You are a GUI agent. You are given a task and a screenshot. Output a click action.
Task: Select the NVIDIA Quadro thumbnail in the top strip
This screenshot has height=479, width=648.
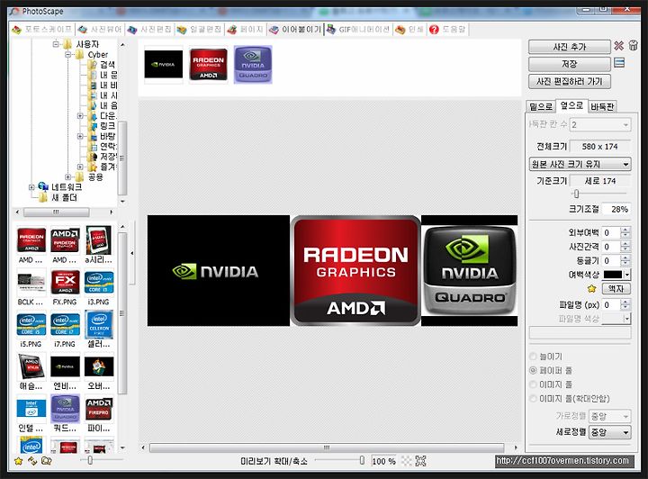(253, 65)
